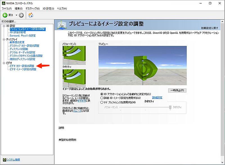Image resolution: width=225 pixels, height=165 pixels.
Task: Click the green Back arrow icon
Action: [x=5, y=15]
